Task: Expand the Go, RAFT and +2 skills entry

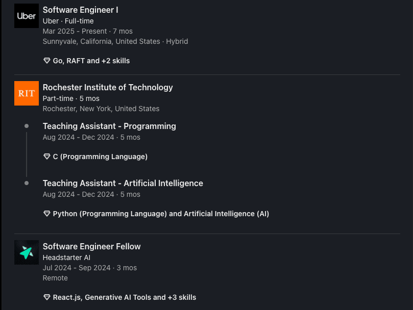Action: 91,61
